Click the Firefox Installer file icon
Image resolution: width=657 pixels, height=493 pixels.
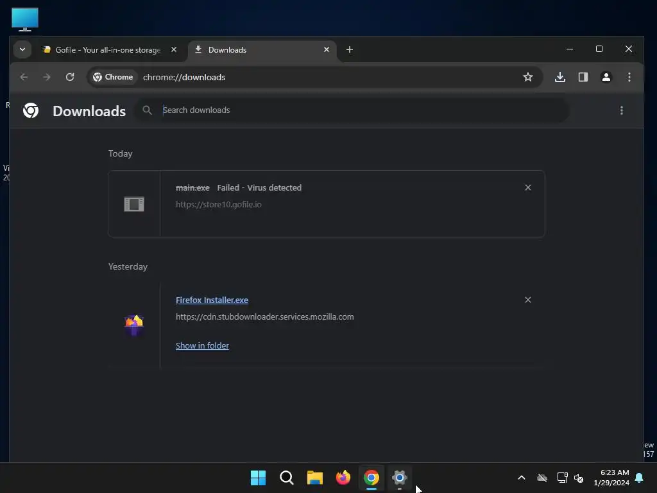pos(134,325)
